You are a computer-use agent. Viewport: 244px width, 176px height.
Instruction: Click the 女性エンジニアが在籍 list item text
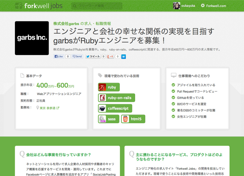[192, 117]
